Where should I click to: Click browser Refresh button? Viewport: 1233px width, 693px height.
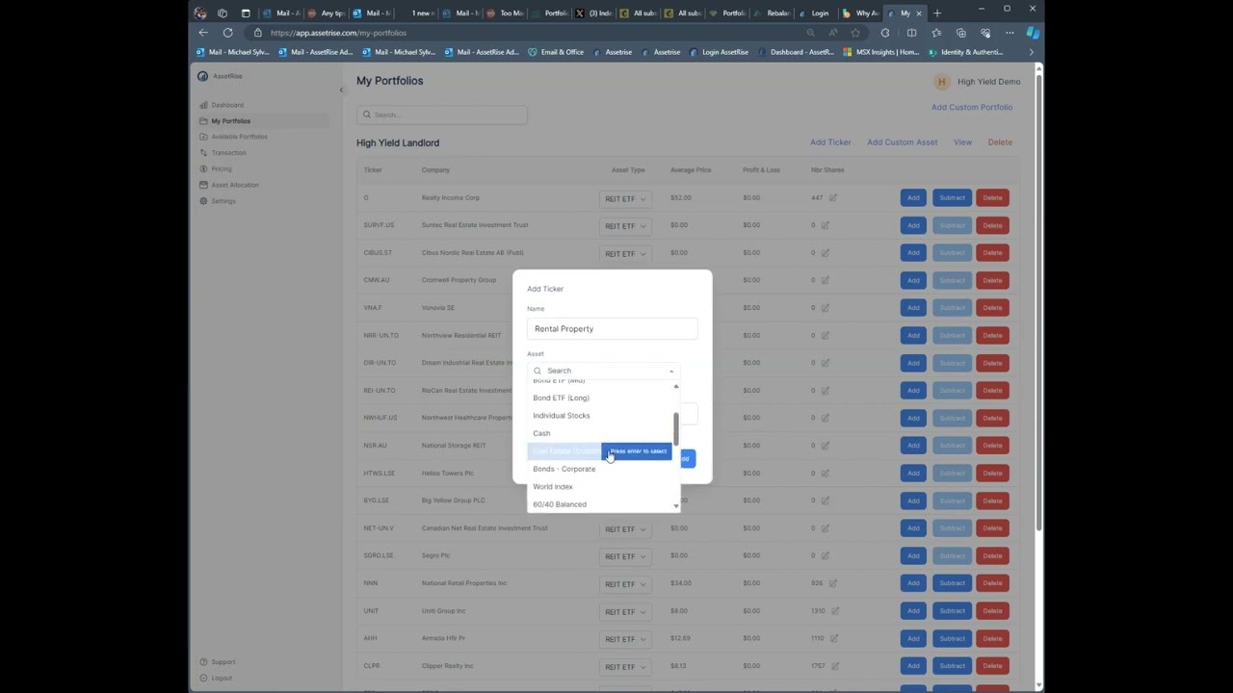pos(227,33)
